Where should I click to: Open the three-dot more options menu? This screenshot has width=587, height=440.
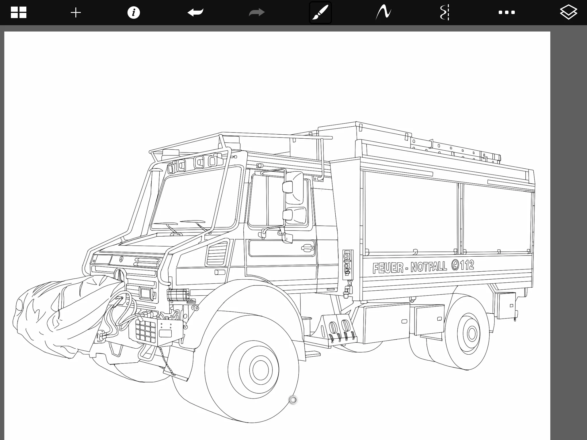[506, 13]
